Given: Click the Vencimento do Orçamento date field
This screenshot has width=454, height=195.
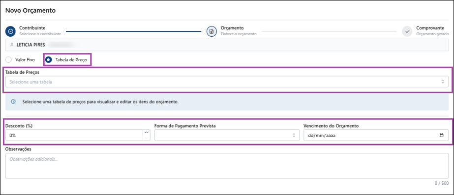Looking at the screenshot, I should pyautogui.click(x=376, y=135).
